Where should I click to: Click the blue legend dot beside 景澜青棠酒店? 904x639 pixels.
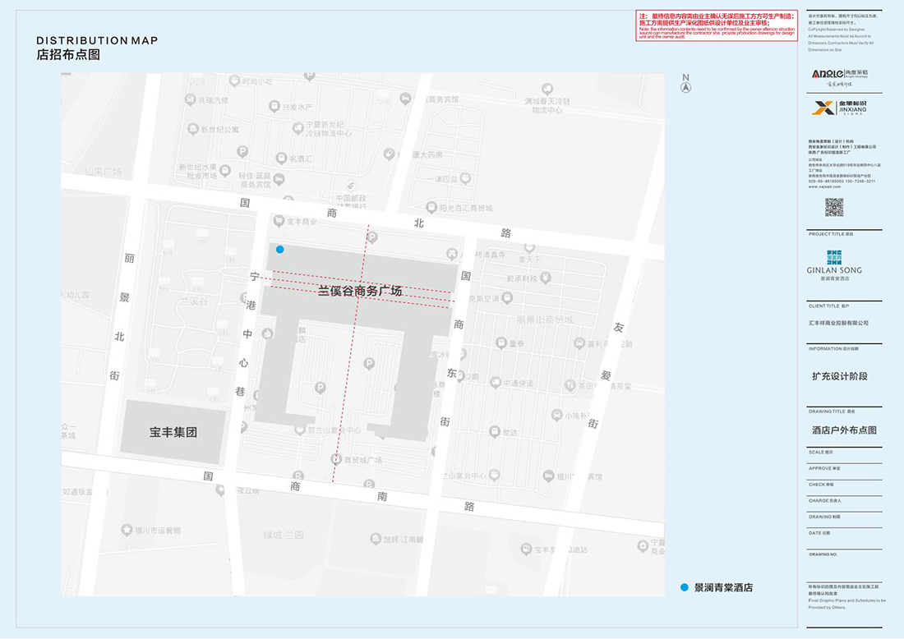[x=684, y=587]
